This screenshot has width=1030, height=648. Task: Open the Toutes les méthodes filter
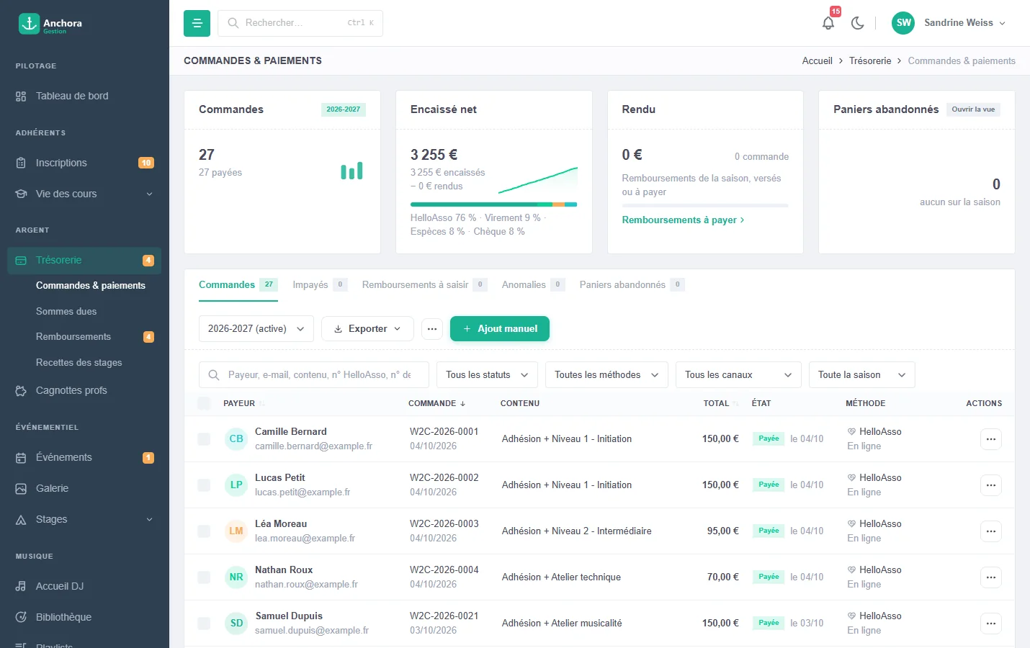tap(606, 374)
